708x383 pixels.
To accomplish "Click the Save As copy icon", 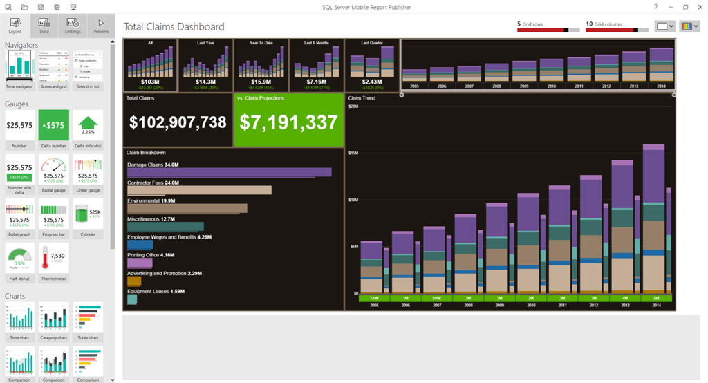I will click(x=57, y=6).
